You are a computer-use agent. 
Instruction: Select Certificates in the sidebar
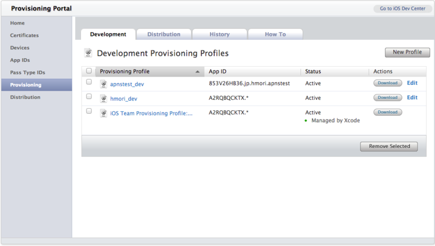point(24,35)
